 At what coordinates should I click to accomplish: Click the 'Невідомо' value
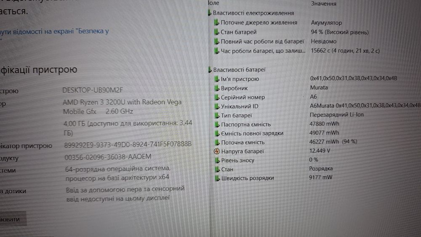(x=323, y=41)
